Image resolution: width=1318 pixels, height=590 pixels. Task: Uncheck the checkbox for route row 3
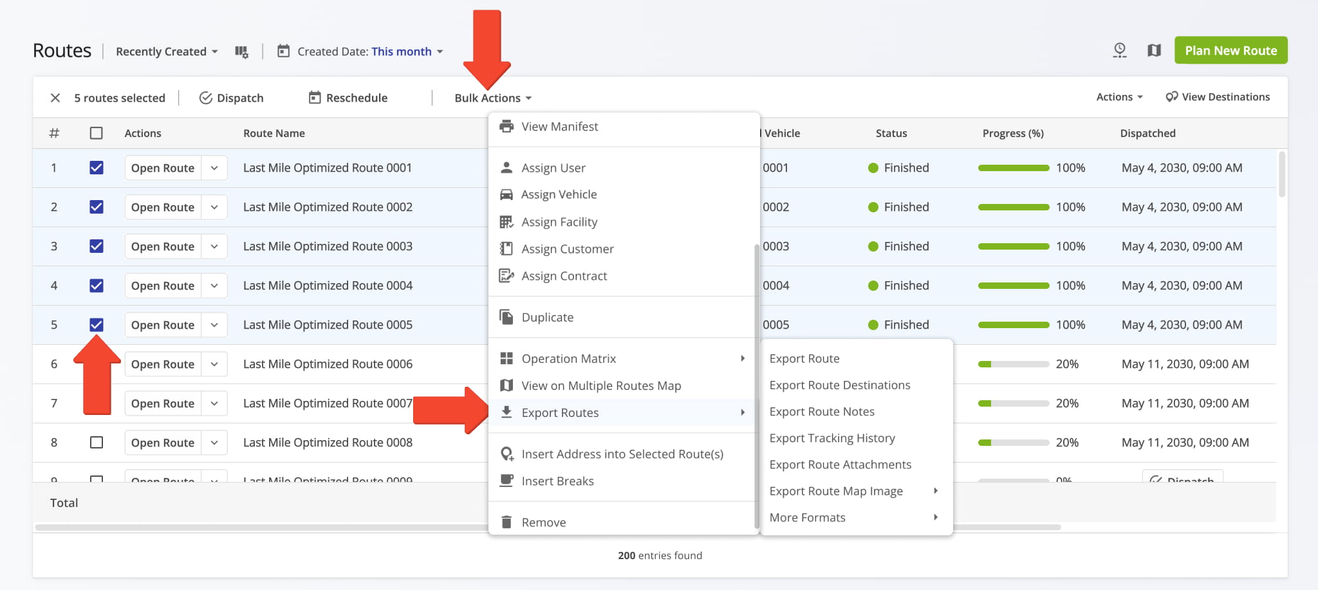(x=97, y=246)
